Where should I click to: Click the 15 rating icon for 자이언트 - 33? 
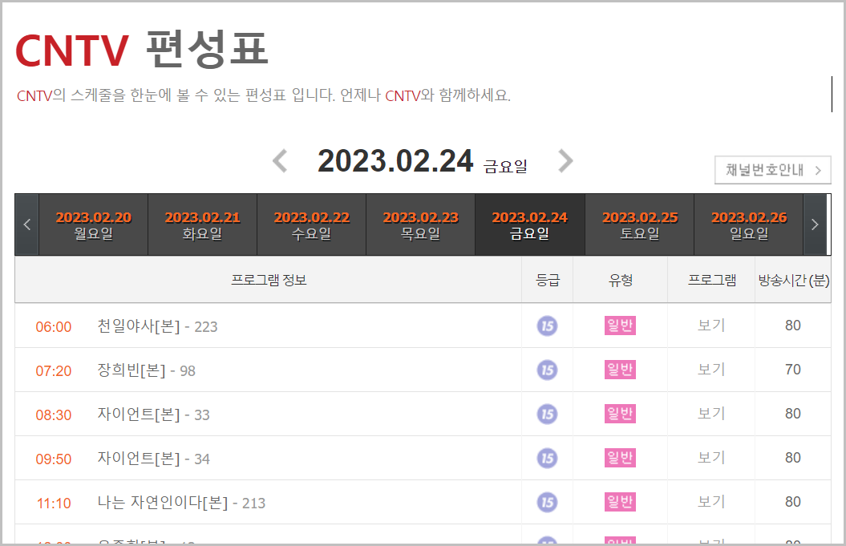tap(547, 415)
